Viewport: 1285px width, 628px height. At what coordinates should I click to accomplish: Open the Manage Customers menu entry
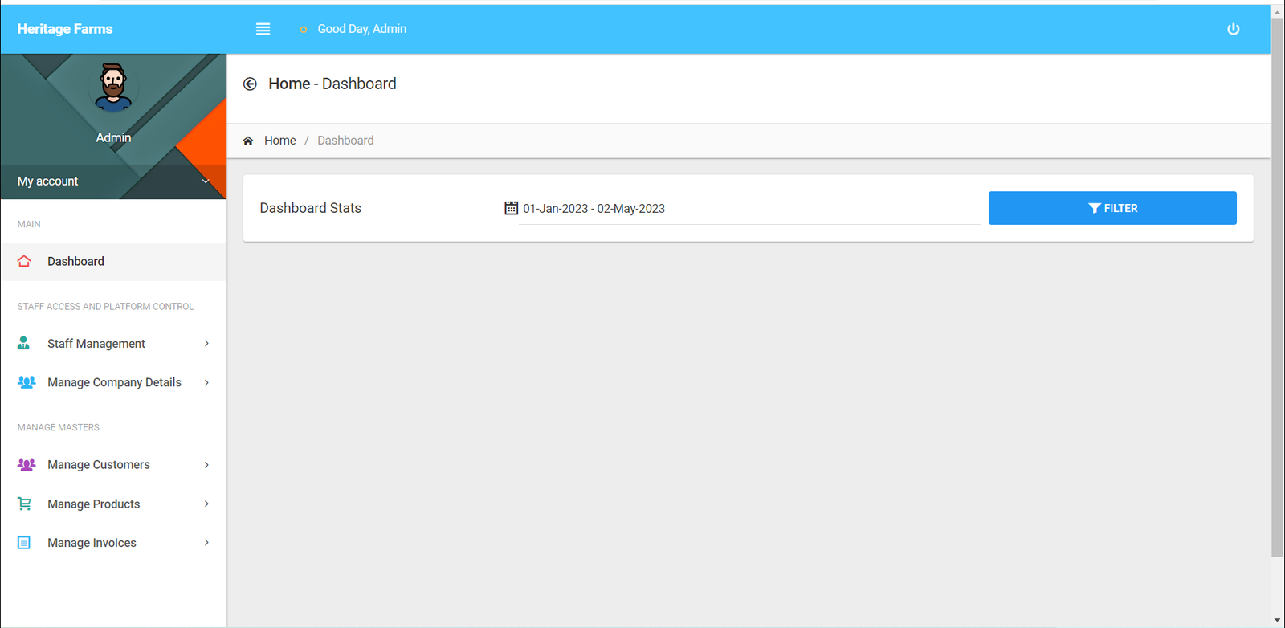pos(99,465)
